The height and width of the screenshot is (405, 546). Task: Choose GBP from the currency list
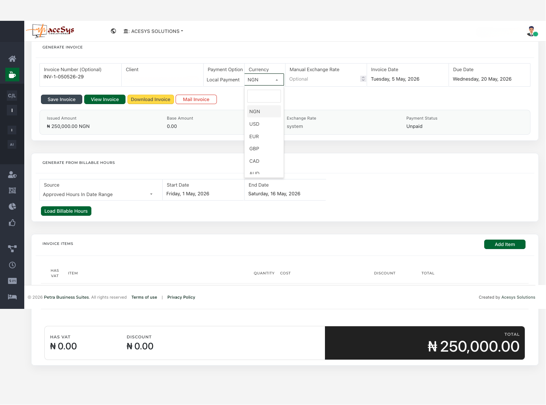pos(264,148)
